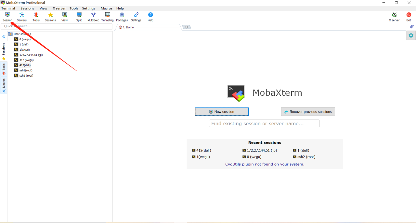Select the MultiExec toolbar icon
416x223 pixels.
(x=93, y=17)
